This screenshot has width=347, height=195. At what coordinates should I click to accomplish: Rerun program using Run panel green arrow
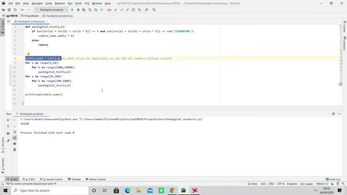click(x=8, y=120)
